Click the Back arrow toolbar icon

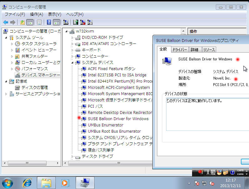pos(6,23)
